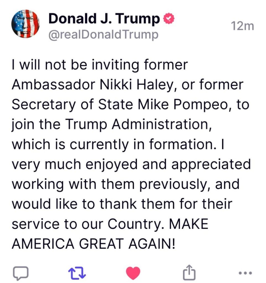The height and width of the screenshot is (283, 266).
Task: Click the repost arrows icon
Action: pyautogui.click(x=77, y=273)
